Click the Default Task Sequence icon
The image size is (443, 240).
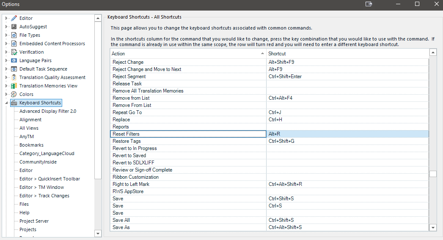(x=14, y=69)
